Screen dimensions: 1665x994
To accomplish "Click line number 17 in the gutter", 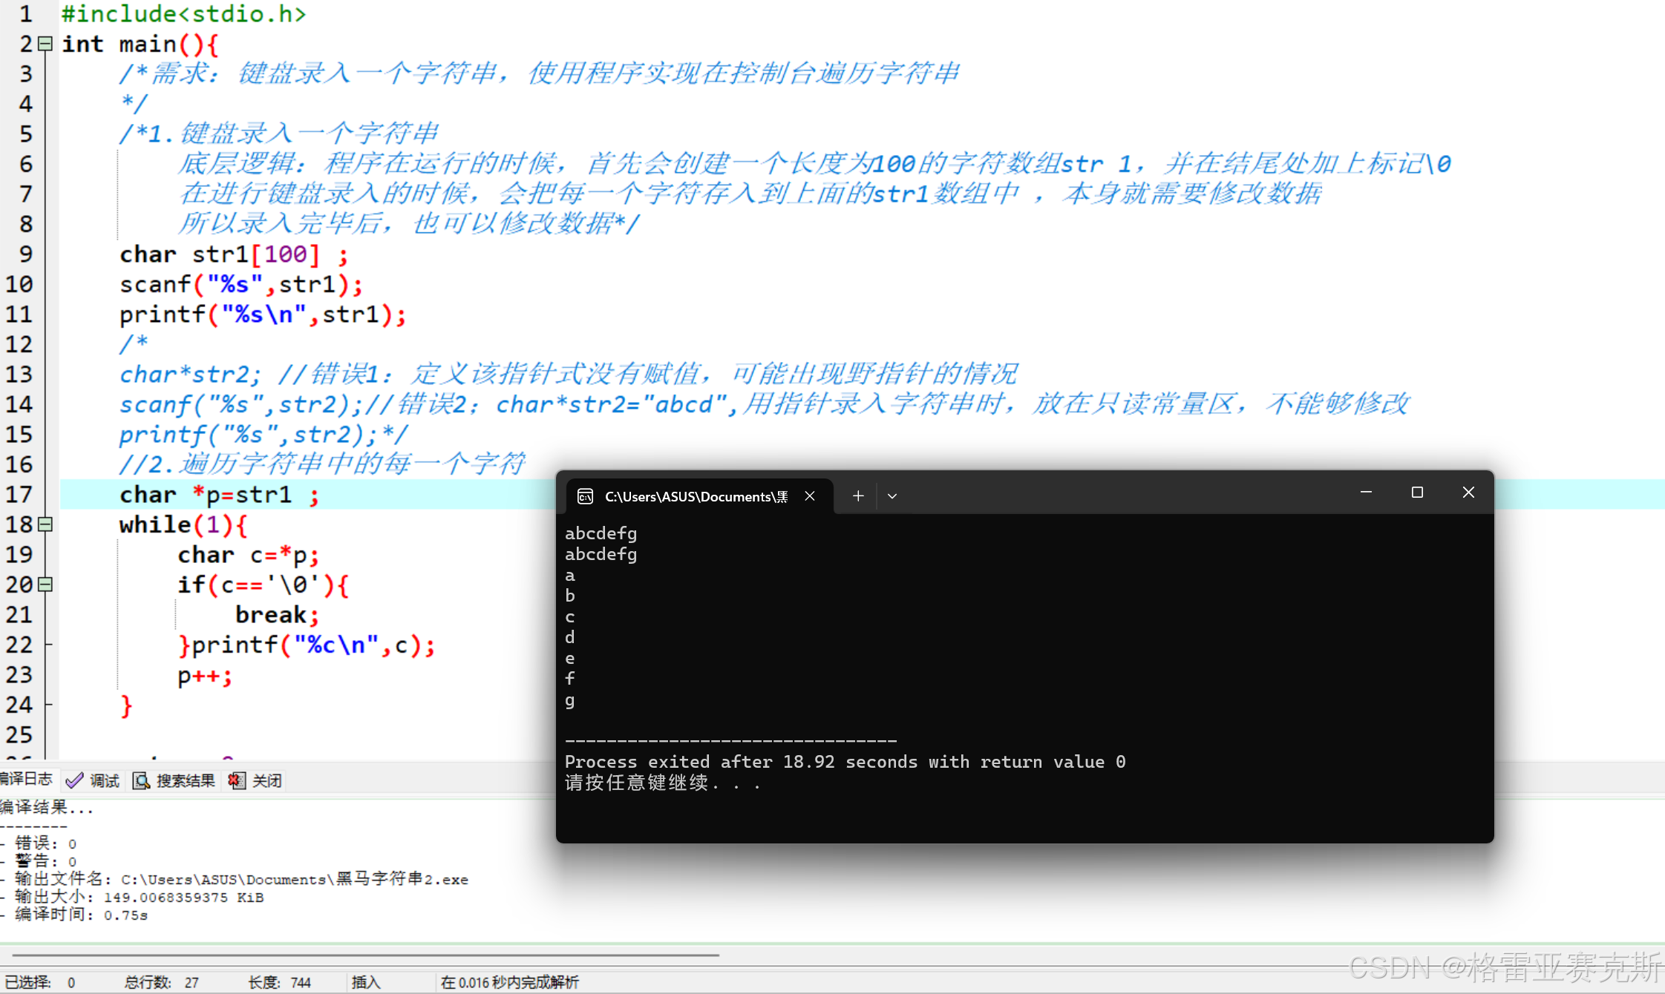I will (x=19, y=495).
